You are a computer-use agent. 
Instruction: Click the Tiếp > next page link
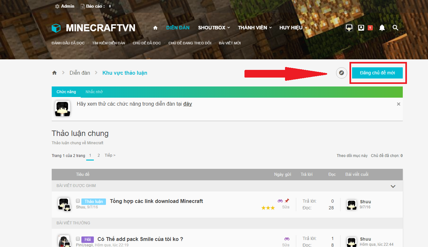[x=110, y=155]
